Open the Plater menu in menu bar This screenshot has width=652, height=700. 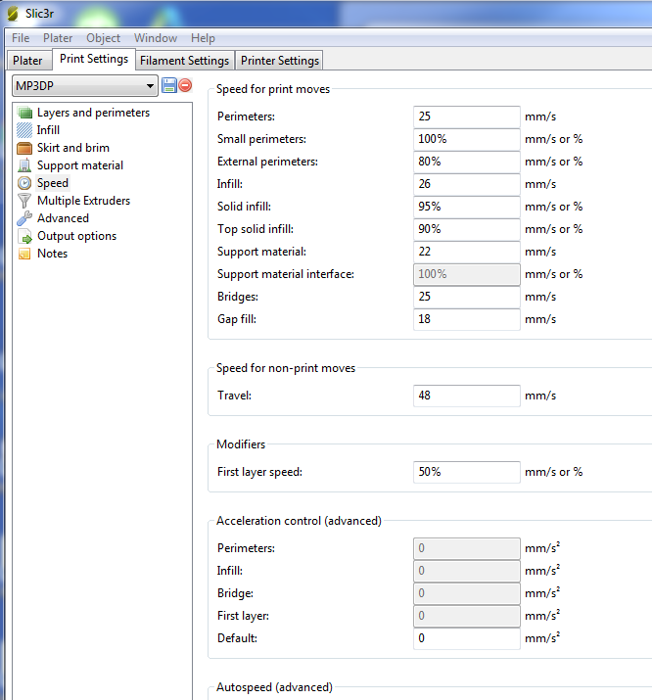pos(58,38)
